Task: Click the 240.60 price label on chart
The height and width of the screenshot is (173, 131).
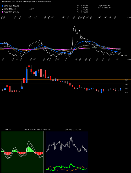Action: 124,56
